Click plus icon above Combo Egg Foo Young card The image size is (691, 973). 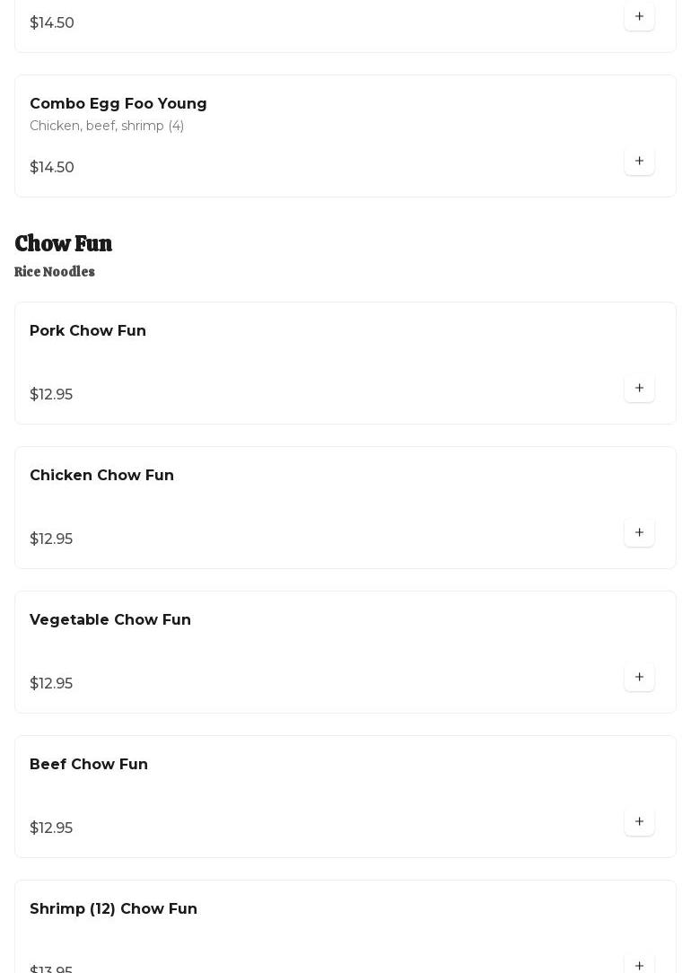[x=639, y=17]
